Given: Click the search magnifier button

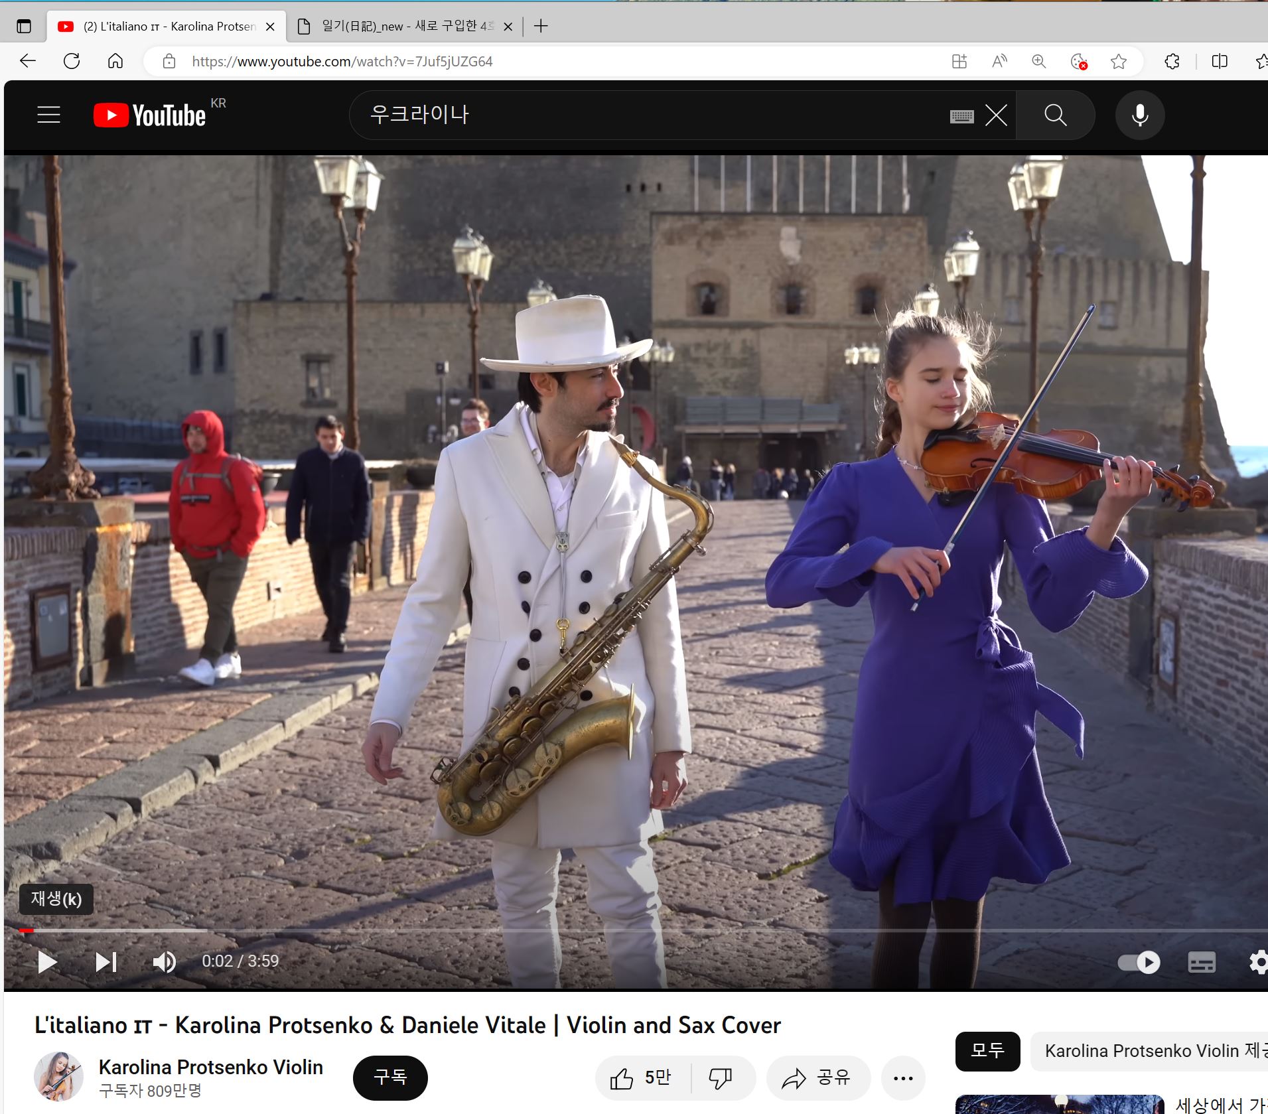Looking at the screenshot, I should [x=1055, y=115].
